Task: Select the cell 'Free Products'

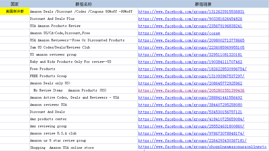Action: (84, 69)
